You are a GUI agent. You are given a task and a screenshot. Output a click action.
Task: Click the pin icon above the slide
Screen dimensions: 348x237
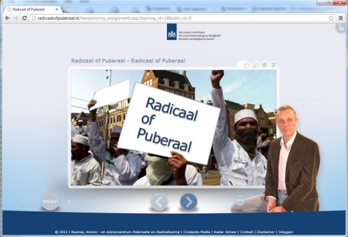256,65
